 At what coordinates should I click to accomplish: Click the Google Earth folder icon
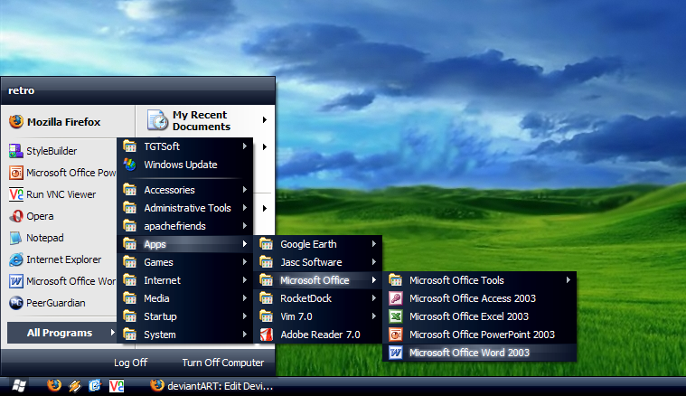pos(267,244)
